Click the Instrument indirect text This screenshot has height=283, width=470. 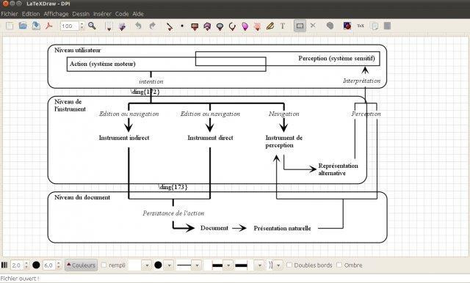click(x=124, y=138)
